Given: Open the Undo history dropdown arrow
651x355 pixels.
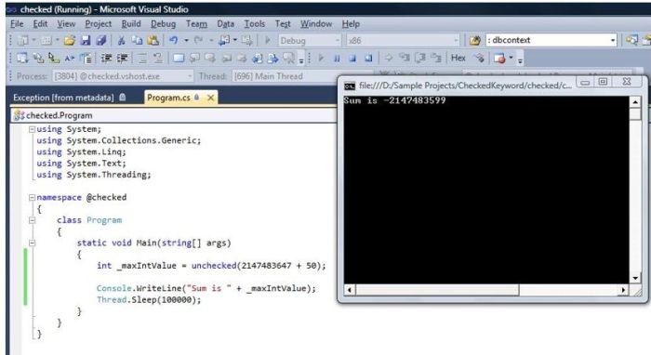Looking at the screenshot, I should (x=186, y=40).
